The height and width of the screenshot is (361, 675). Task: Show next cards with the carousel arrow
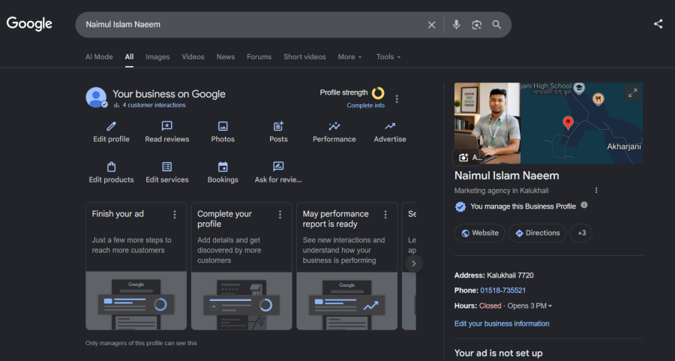[414, 263]
